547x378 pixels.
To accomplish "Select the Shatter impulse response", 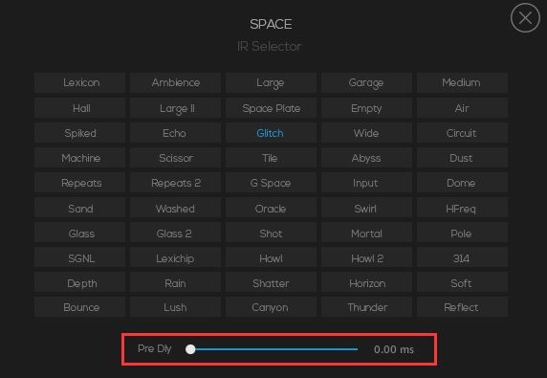I will [271, 283].
